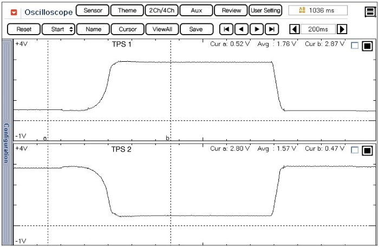The width and height of the screenshot is (379, 247).
Task: Click the window layout icon at top right
Action: pos(370,11)
